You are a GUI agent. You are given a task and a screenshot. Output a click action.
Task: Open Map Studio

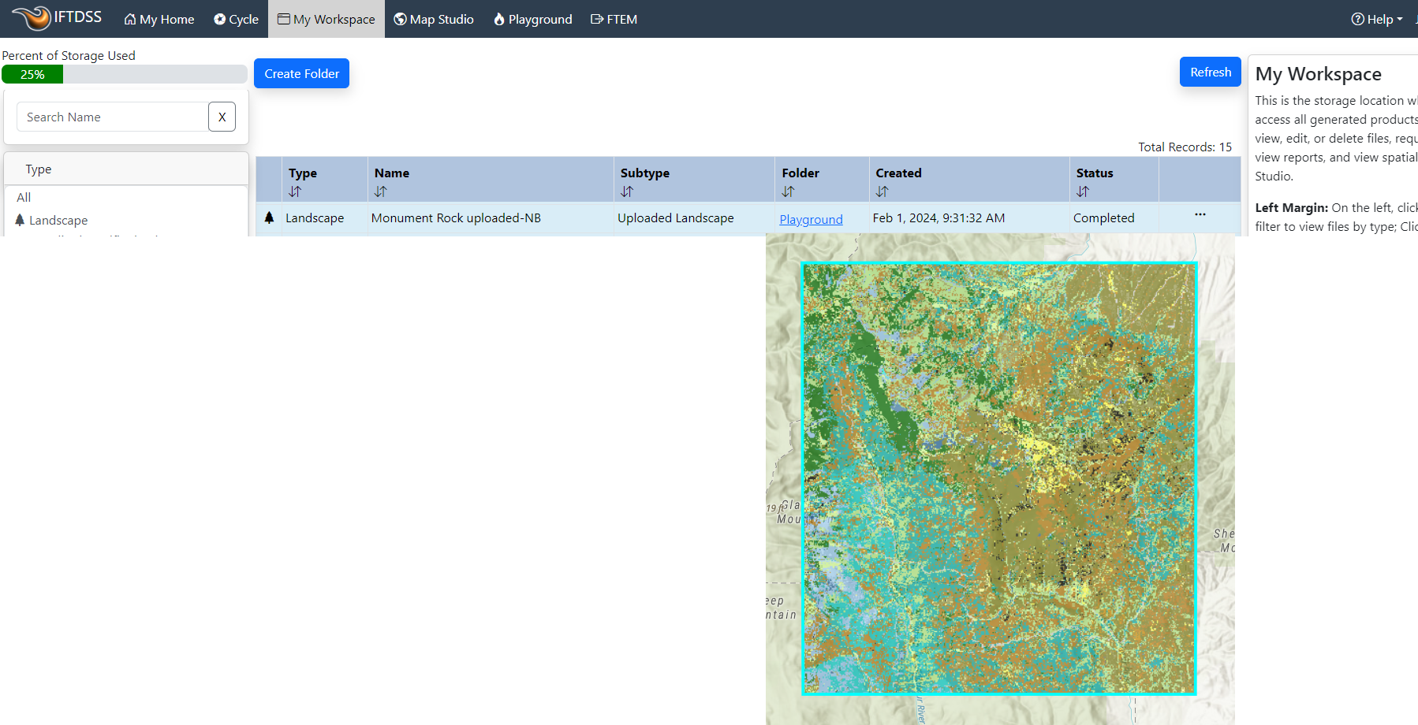point(434,19)
